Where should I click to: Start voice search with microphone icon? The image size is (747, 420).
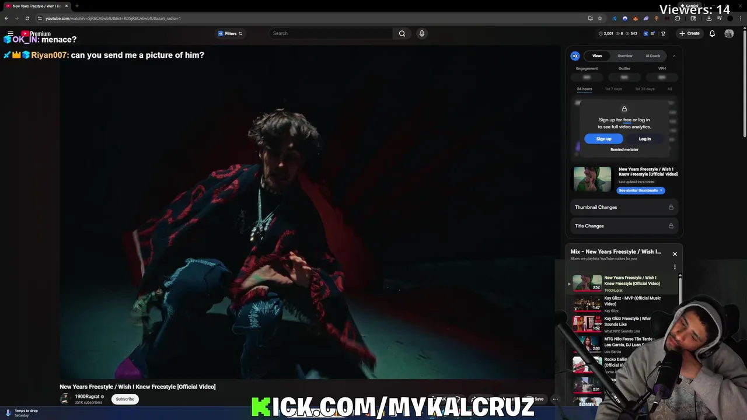[421, 33]
